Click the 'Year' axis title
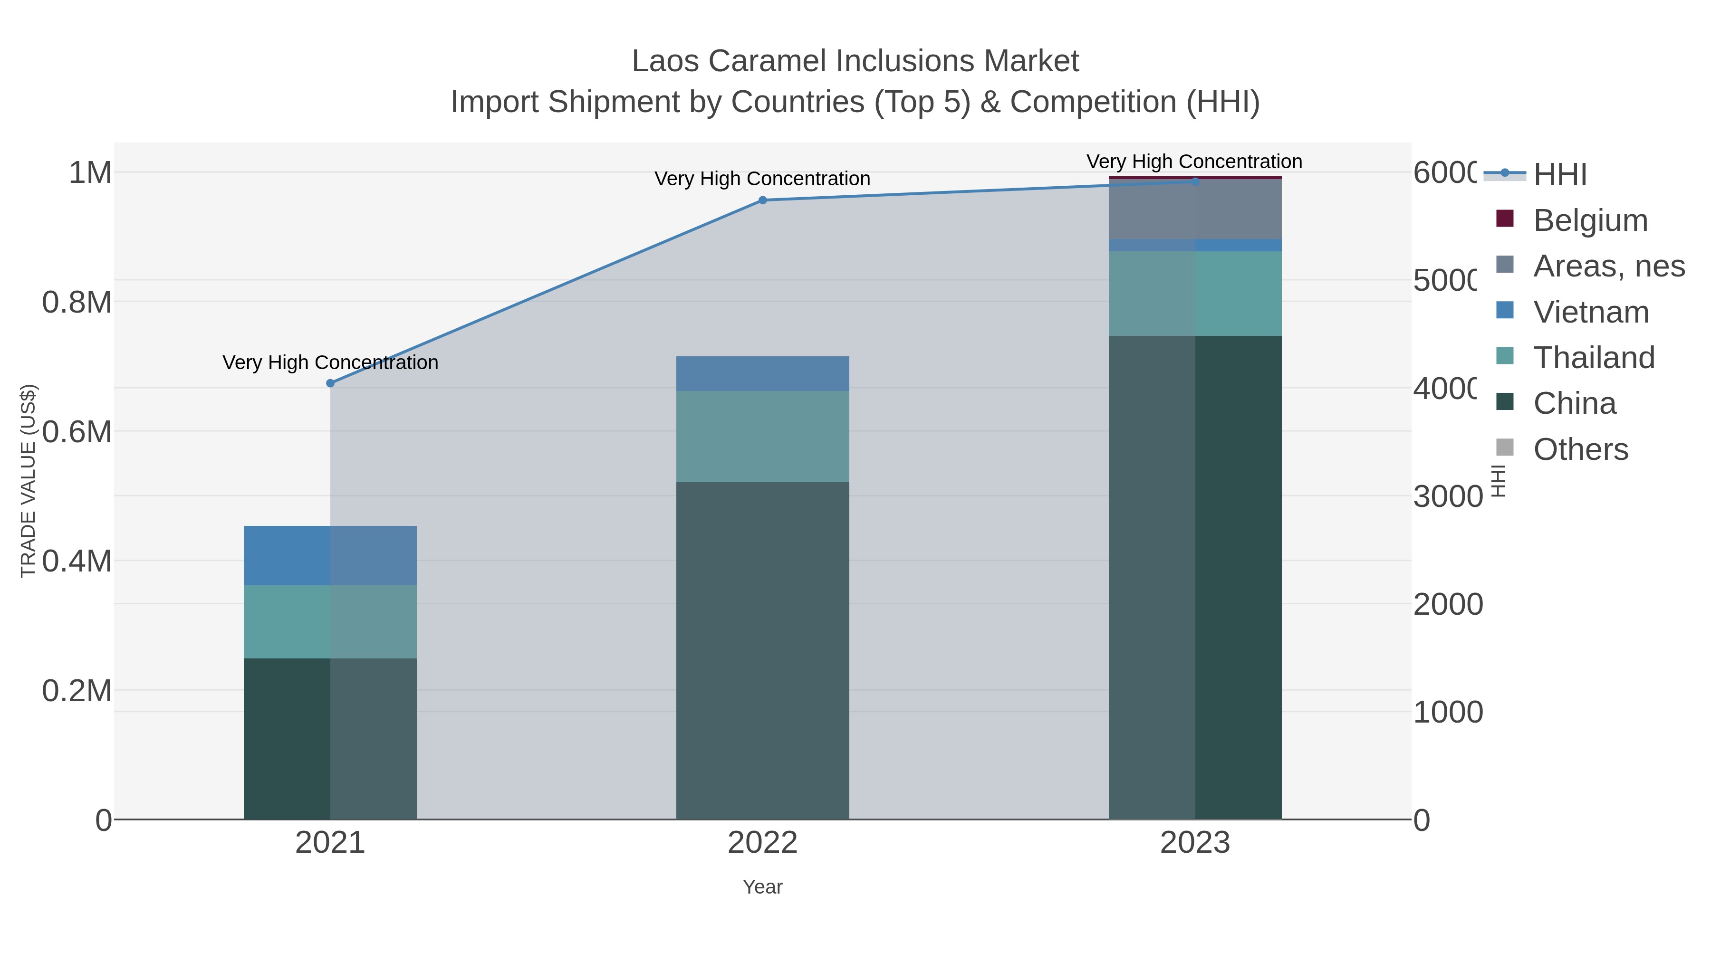 (762, 887)
